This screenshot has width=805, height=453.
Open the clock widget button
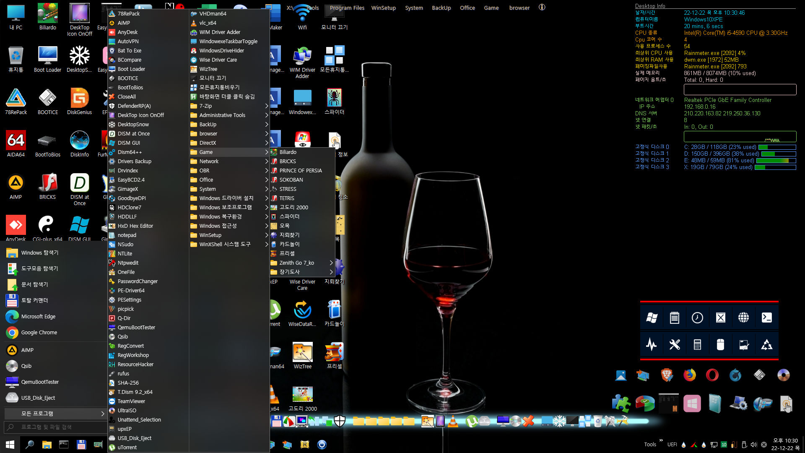point(697,318)
